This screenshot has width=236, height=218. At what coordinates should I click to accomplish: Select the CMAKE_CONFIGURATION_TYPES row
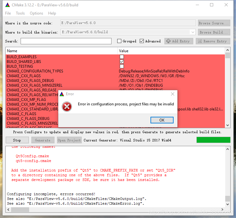click(115, 71)
